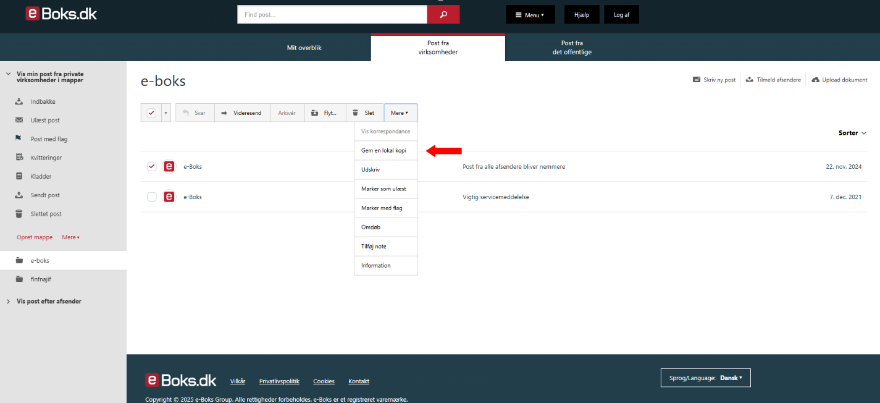Screen dimensions: 880x403
Task: Click the date '7. dec. 2021'
Action: [x=845, y=197]
